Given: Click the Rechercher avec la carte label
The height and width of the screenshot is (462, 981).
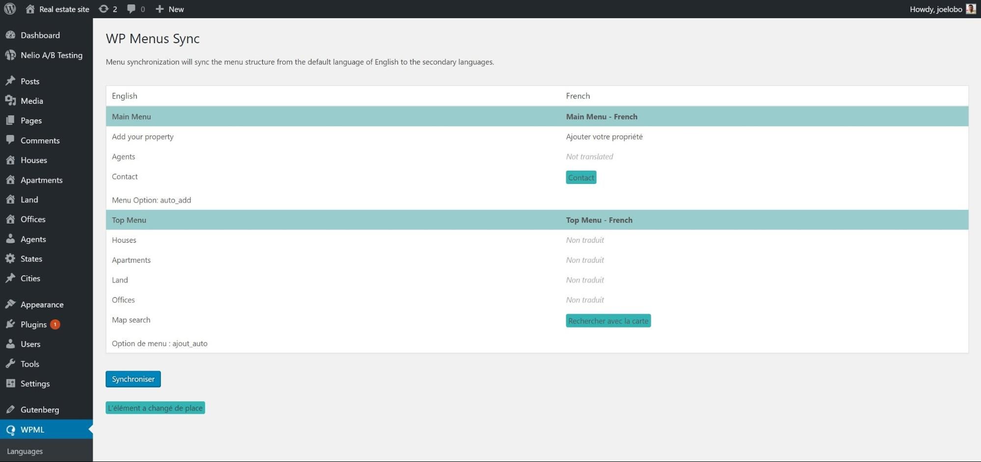Looking at the screenshot, I should coord(608,321).
